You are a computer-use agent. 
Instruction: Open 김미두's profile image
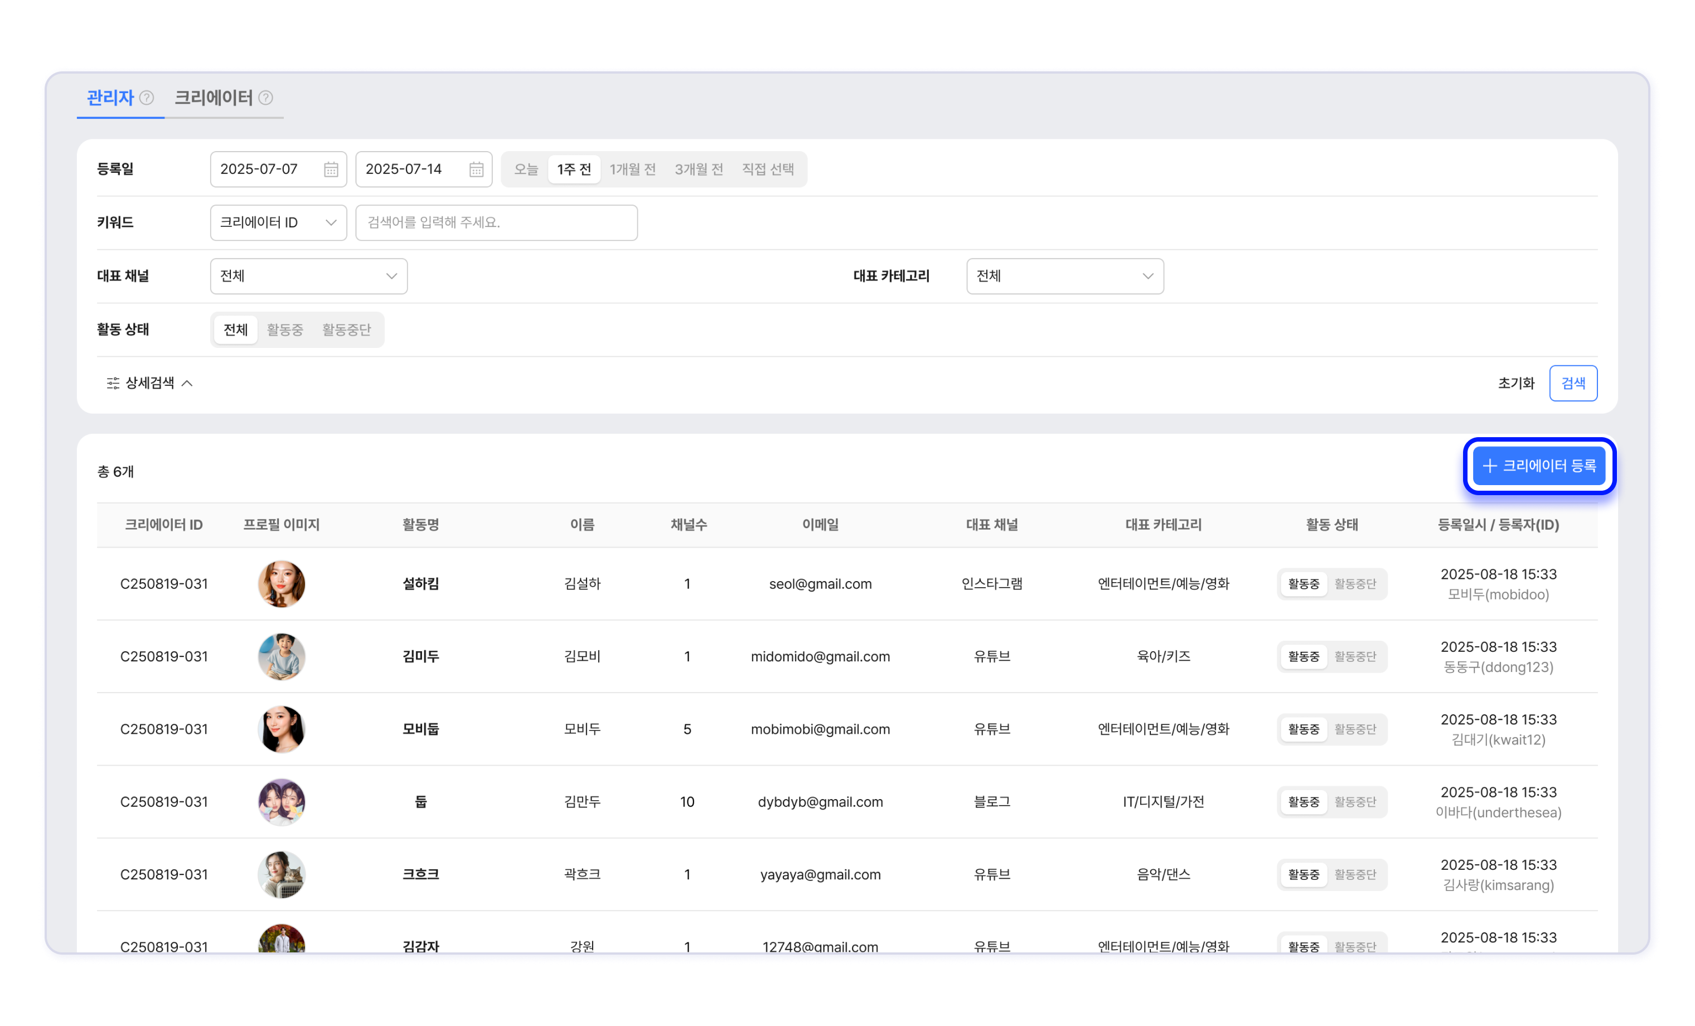(282, 656)
